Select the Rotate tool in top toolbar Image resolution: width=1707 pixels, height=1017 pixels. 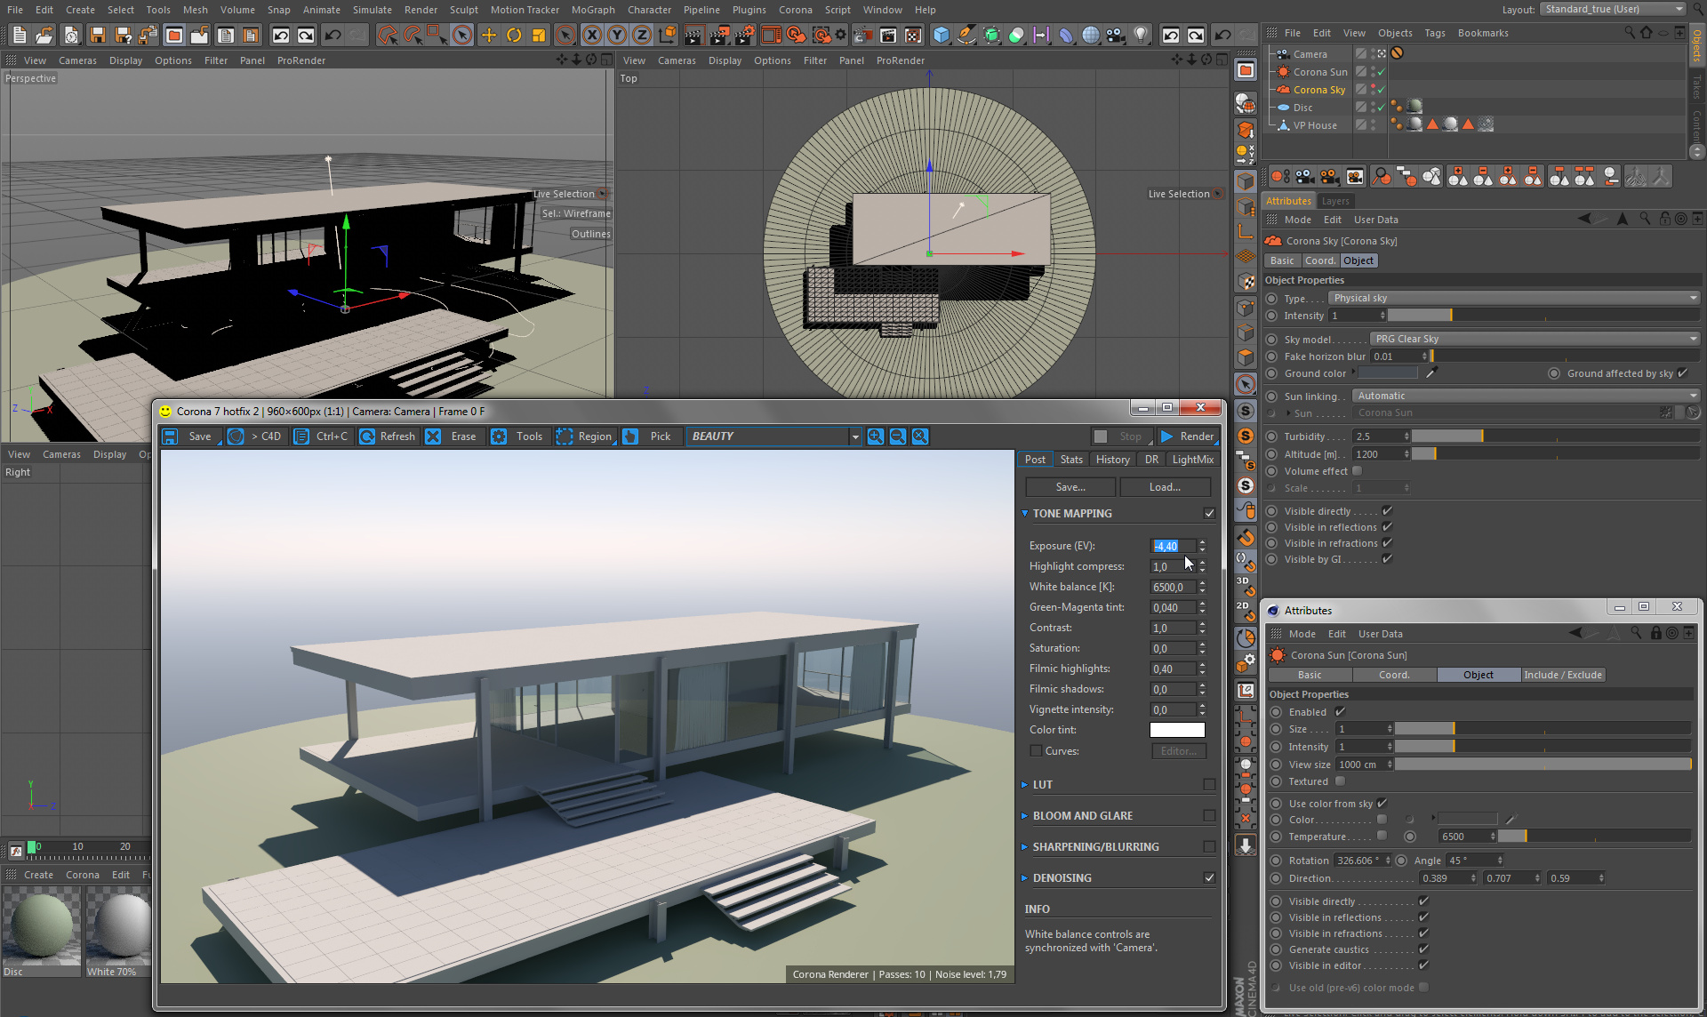click(514, 36)
